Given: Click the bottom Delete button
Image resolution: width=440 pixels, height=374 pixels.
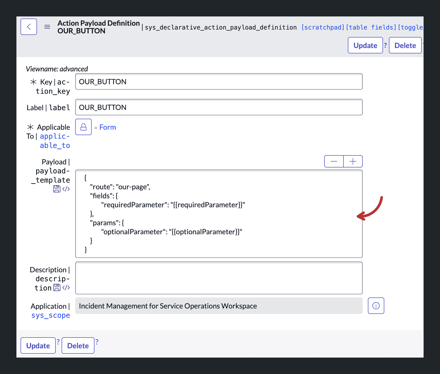Looking at the screenshot, I should (78, 345).
